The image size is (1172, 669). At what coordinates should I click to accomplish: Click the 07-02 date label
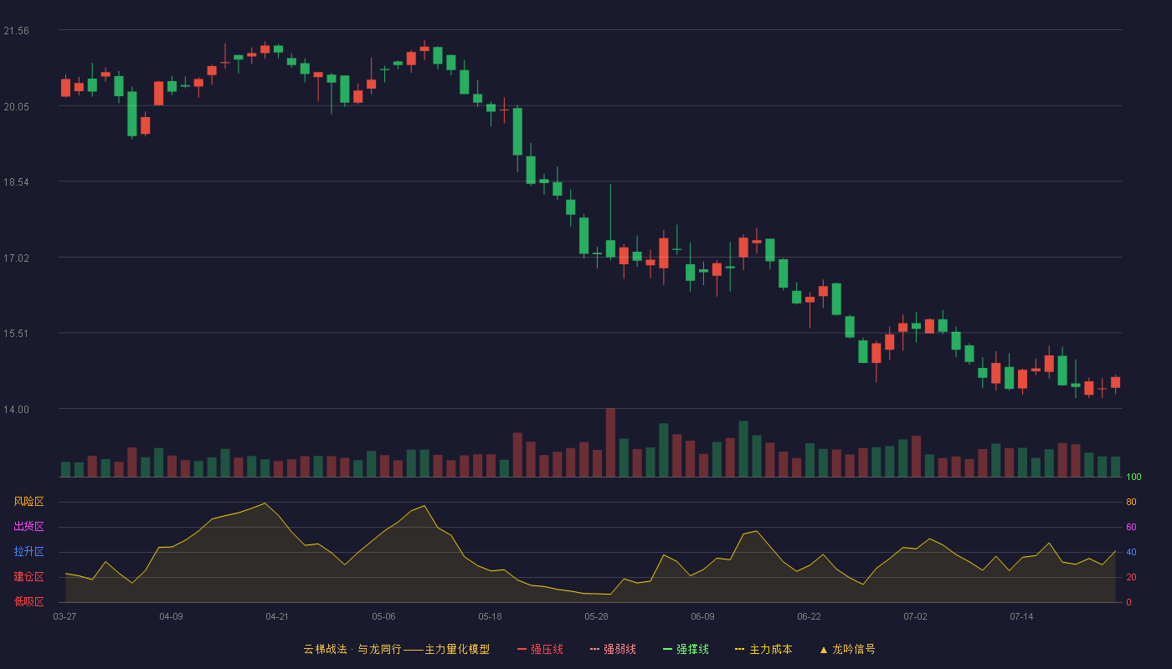[915, 616]
